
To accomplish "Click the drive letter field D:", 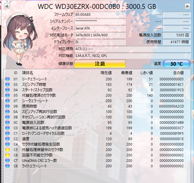I will coord(100,42).
